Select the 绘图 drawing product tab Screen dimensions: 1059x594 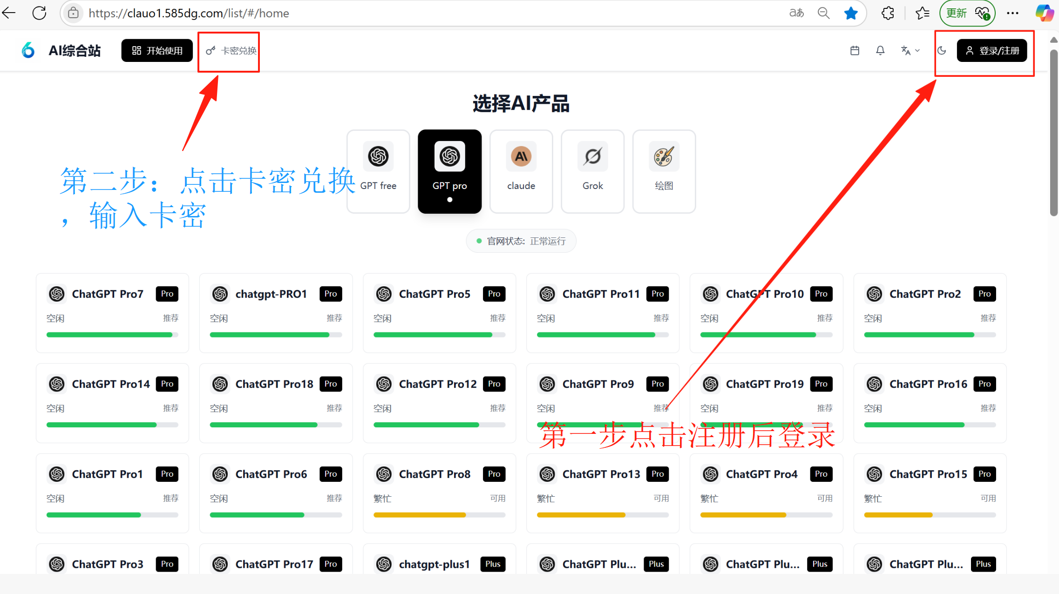[664, 171]
